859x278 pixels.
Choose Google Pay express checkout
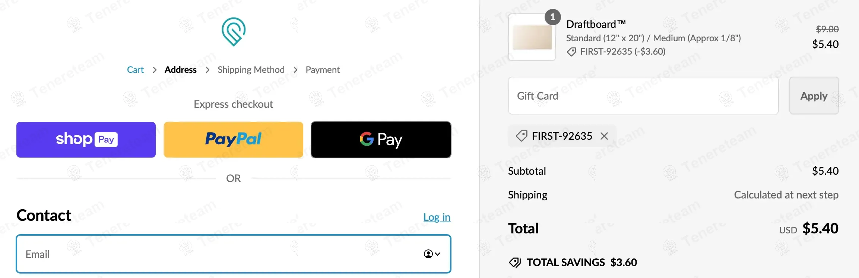coord(381,140)
